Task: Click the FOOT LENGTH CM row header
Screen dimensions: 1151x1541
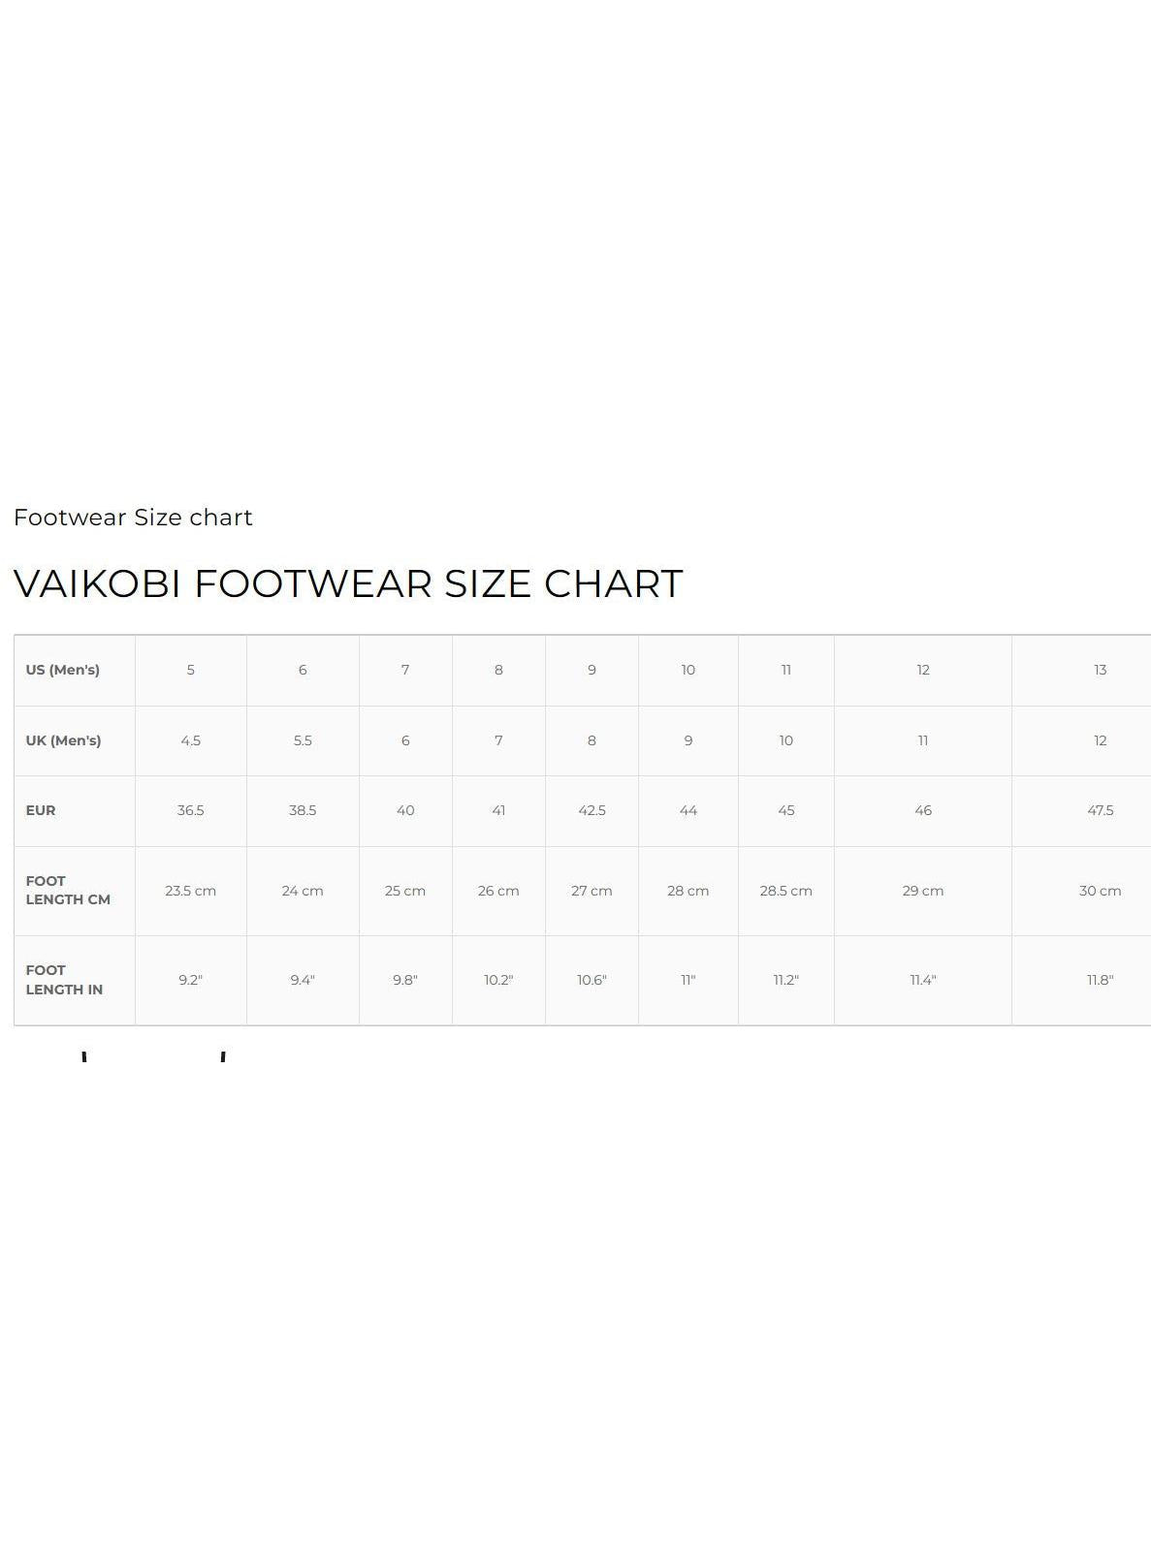Action: tap(68, 891)
